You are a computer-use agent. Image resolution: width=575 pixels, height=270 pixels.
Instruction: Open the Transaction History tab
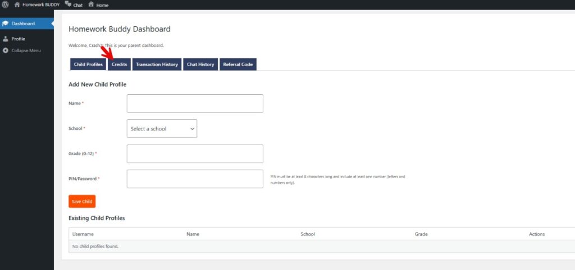(157, 64)
